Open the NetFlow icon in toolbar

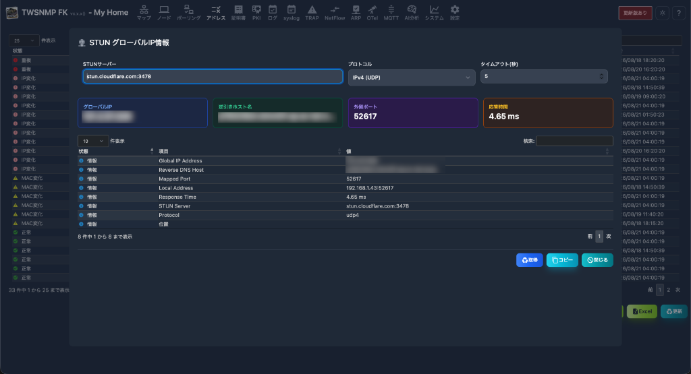coord(335,12)
